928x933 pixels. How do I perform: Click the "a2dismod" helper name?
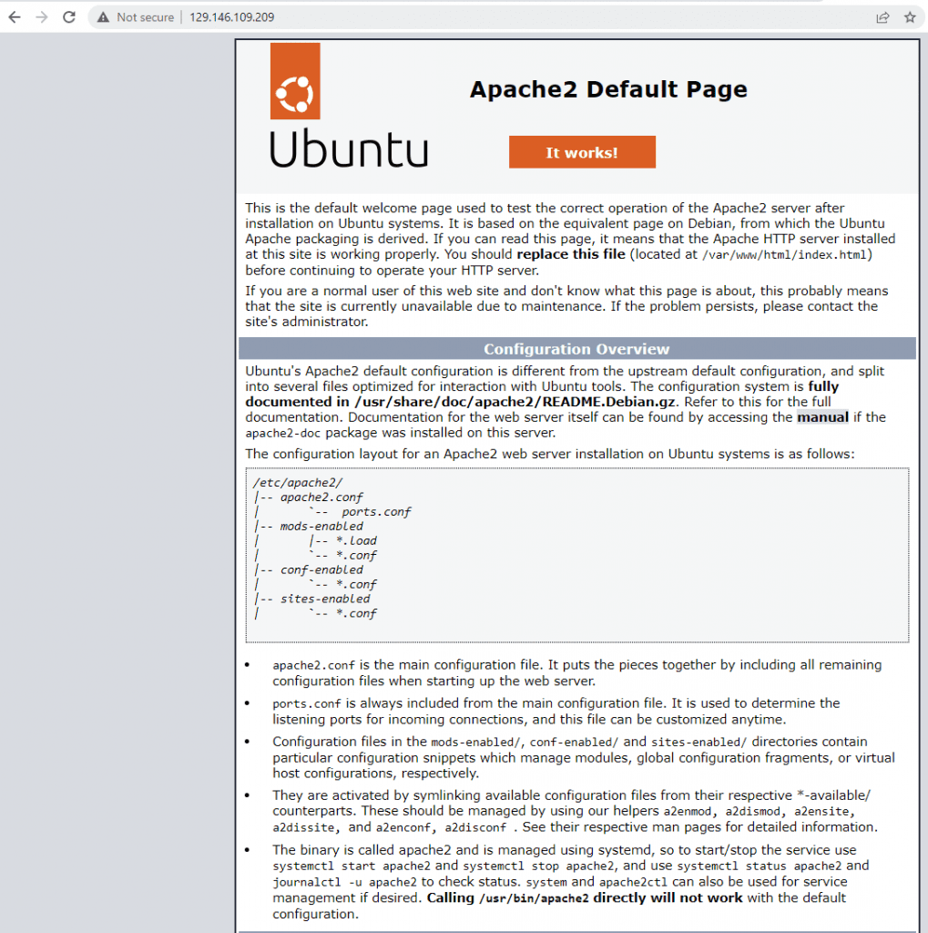pos(752,812)
